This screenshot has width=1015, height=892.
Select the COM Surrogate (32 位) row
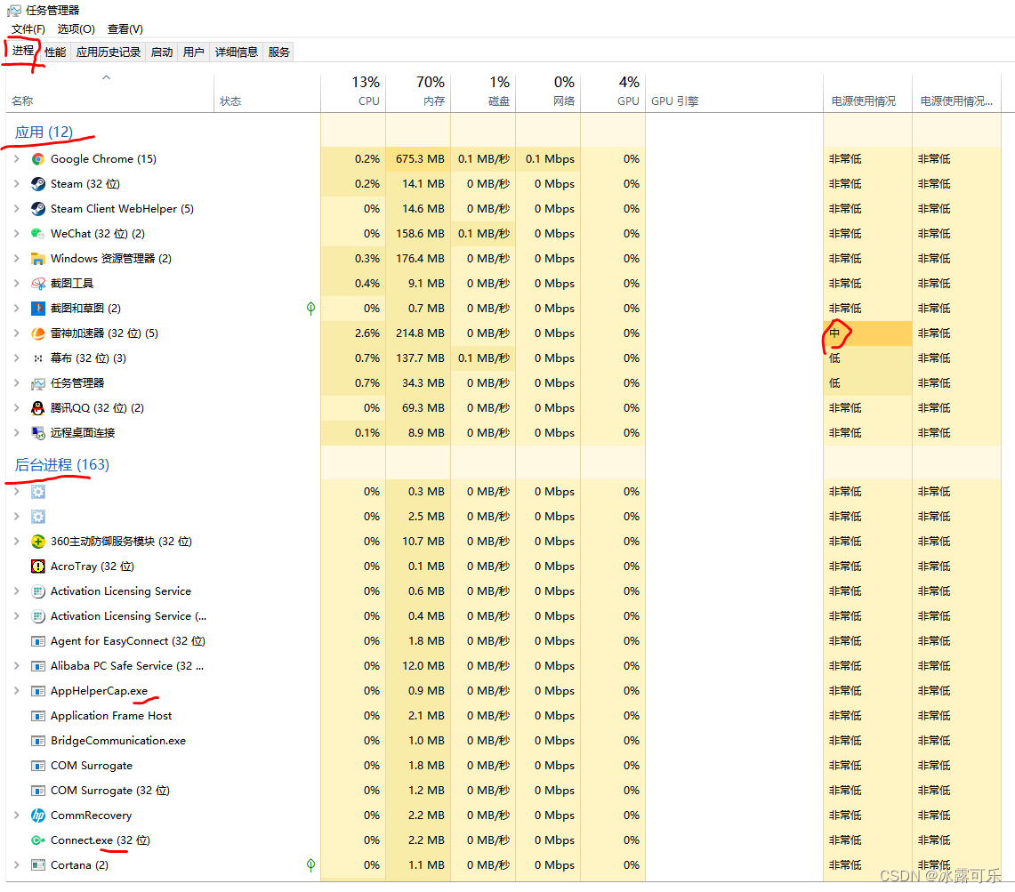(x=503, y=791)
